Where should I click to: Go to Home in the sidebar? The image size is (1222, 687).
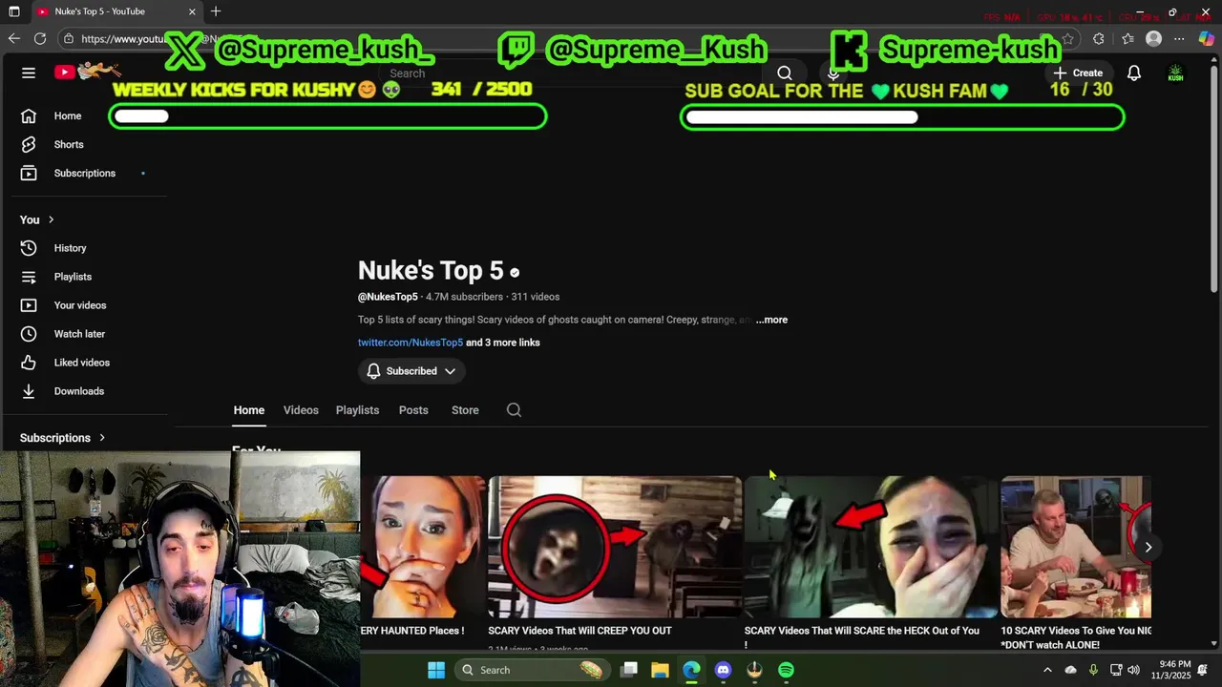click(x=67, y=116)
